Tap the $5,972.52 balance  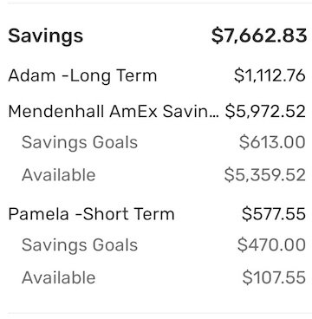tap(265, 112)
